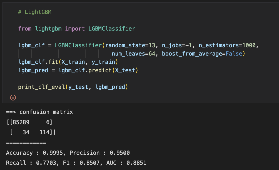
Task: Click 'Precision : 0.9500' output text
Action: pyautogui.click(x=100, y=153)
